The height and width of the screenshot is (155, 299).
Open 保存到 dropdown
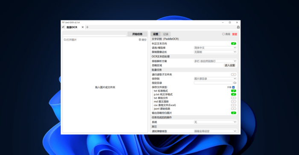click(215, 78)
